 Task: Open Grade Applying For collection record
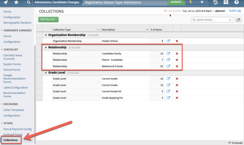point(168,98)
